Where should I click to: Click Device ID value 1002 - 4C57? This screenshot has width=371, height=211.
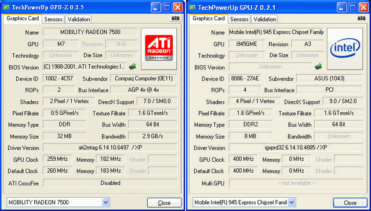tap(59, 79)
